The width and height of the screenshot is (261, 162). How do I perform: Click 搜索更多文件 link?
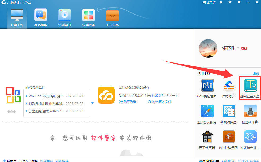160,102
